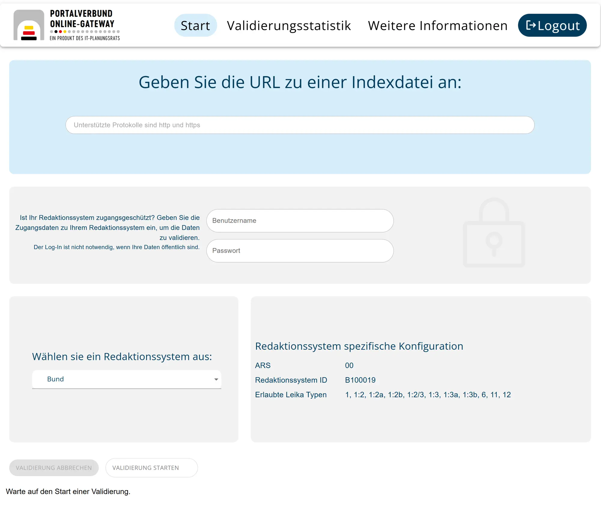Click the 'Wählen sie ein Redaktionssystem aus:' label

click(122, 357)
